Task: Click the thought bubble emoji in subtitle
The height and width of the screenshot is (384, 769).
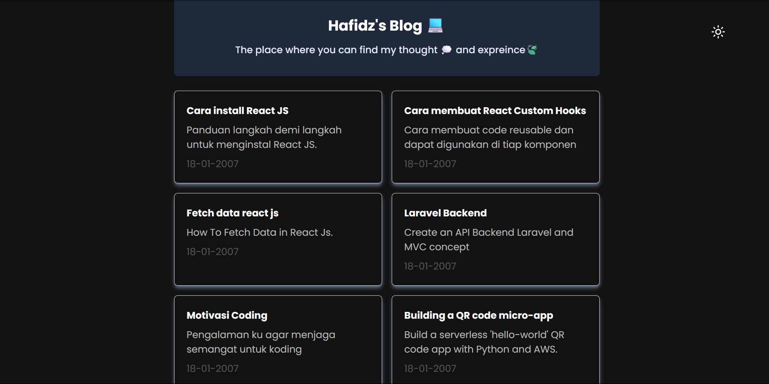Action: tap(447, 50)
